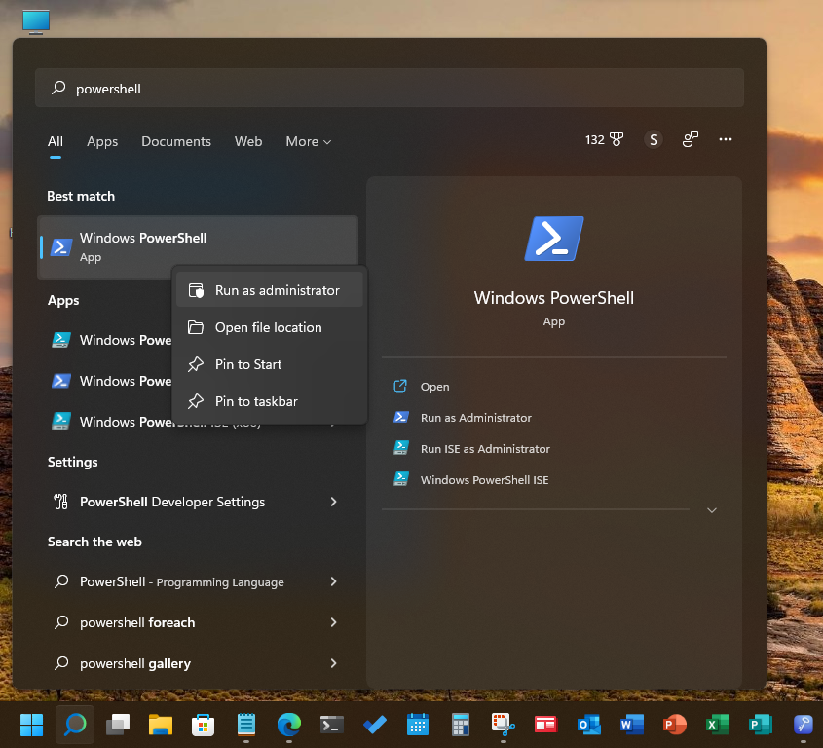Open the three-dot more options menu
This screenshot has width=823, height=748.
pyautogui.click(x=726, y=139)
